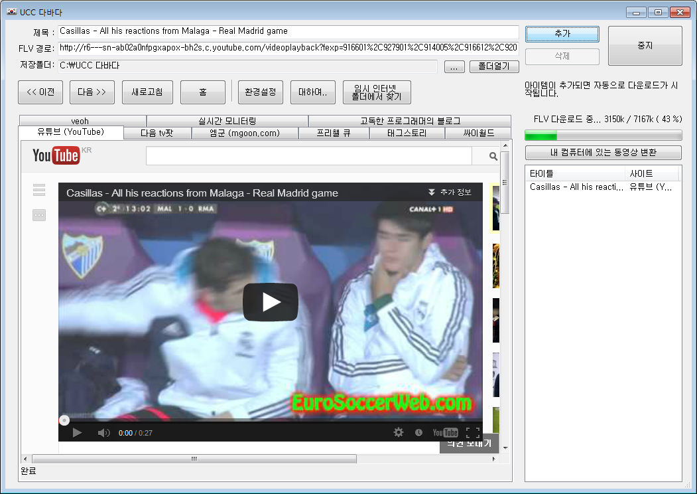
Task: Click the YouTube search input box
Action: point(309,156)
